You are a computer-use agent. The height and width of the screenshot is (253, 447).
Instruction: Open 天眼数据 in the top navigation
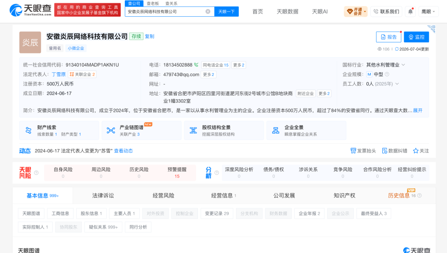[287, 11]
